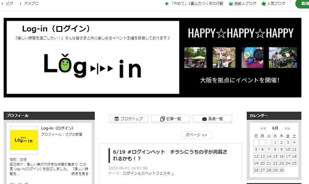The height and width of the screenshot is (184, 309).
Task: Open the ピグの部屋 link
Action: click(x=74, y=134)
